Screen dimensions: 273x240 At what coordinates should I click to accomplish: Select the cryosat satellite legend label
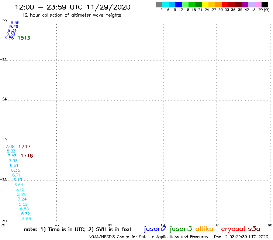coord(233,229)
